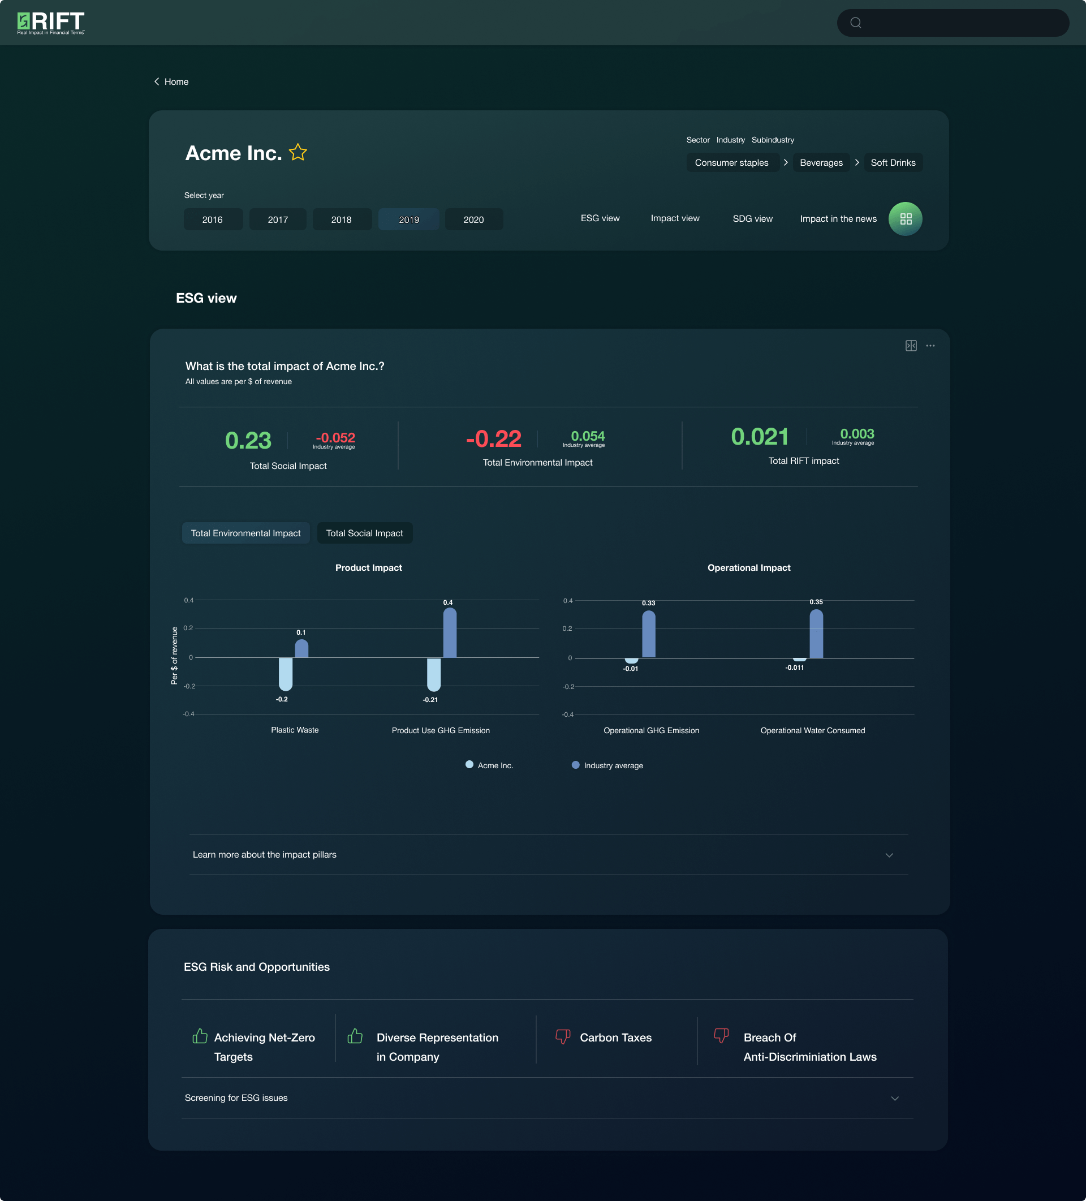Open the Soft Drinks subindustry
This screenshot has height=1201, width=1086.
tap(893, 162)
